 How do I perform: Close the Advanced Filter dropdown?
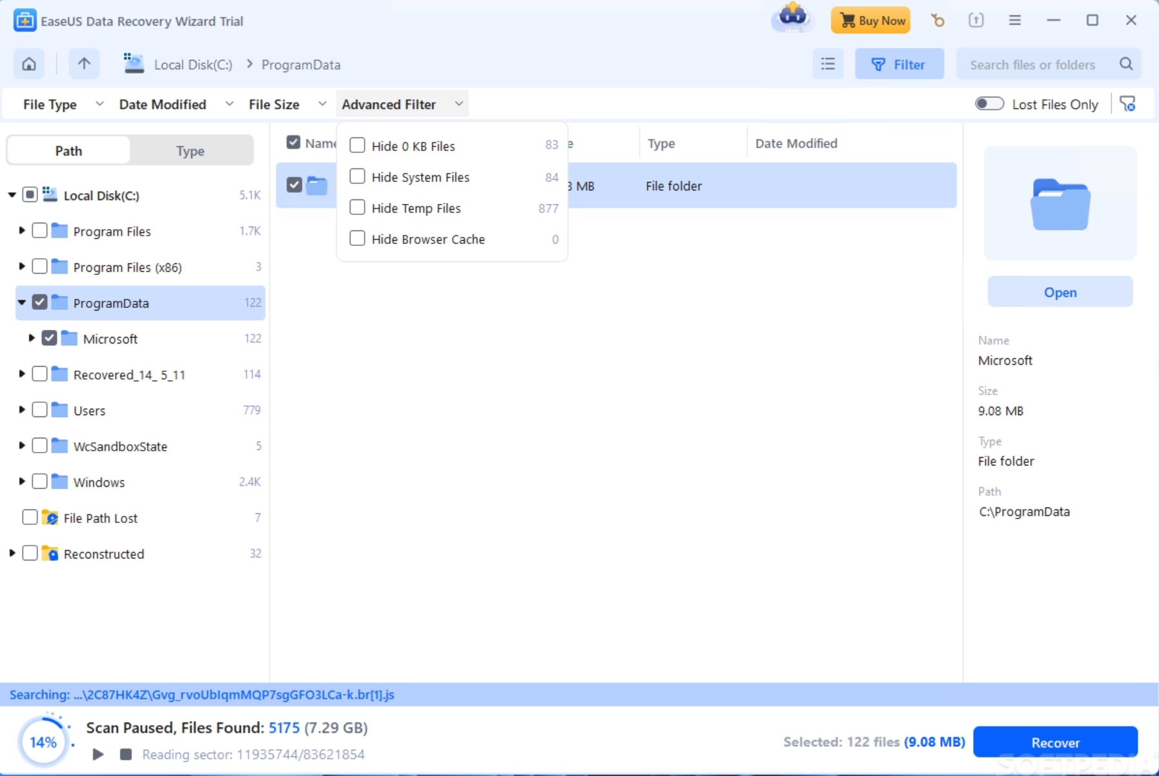[402, 104]
